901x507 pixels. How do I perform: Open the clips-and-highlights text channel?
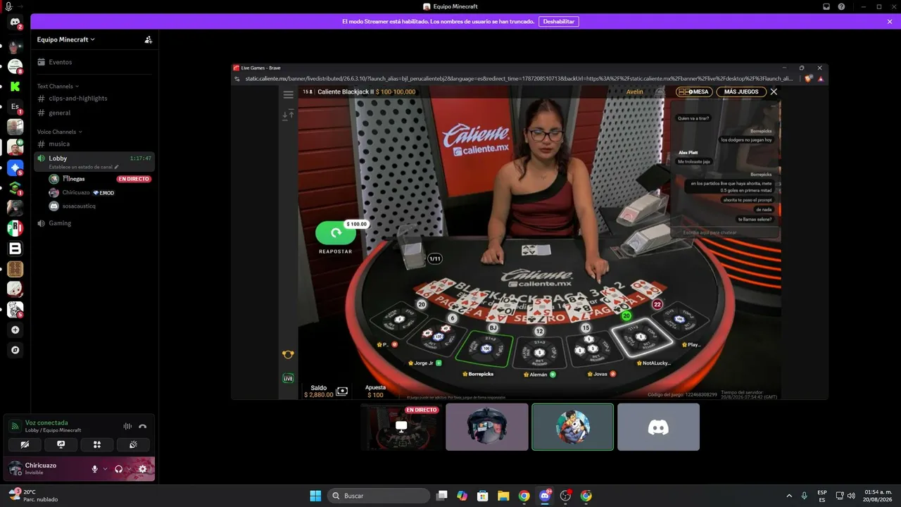pyautogui.click(x=93, y=99)
